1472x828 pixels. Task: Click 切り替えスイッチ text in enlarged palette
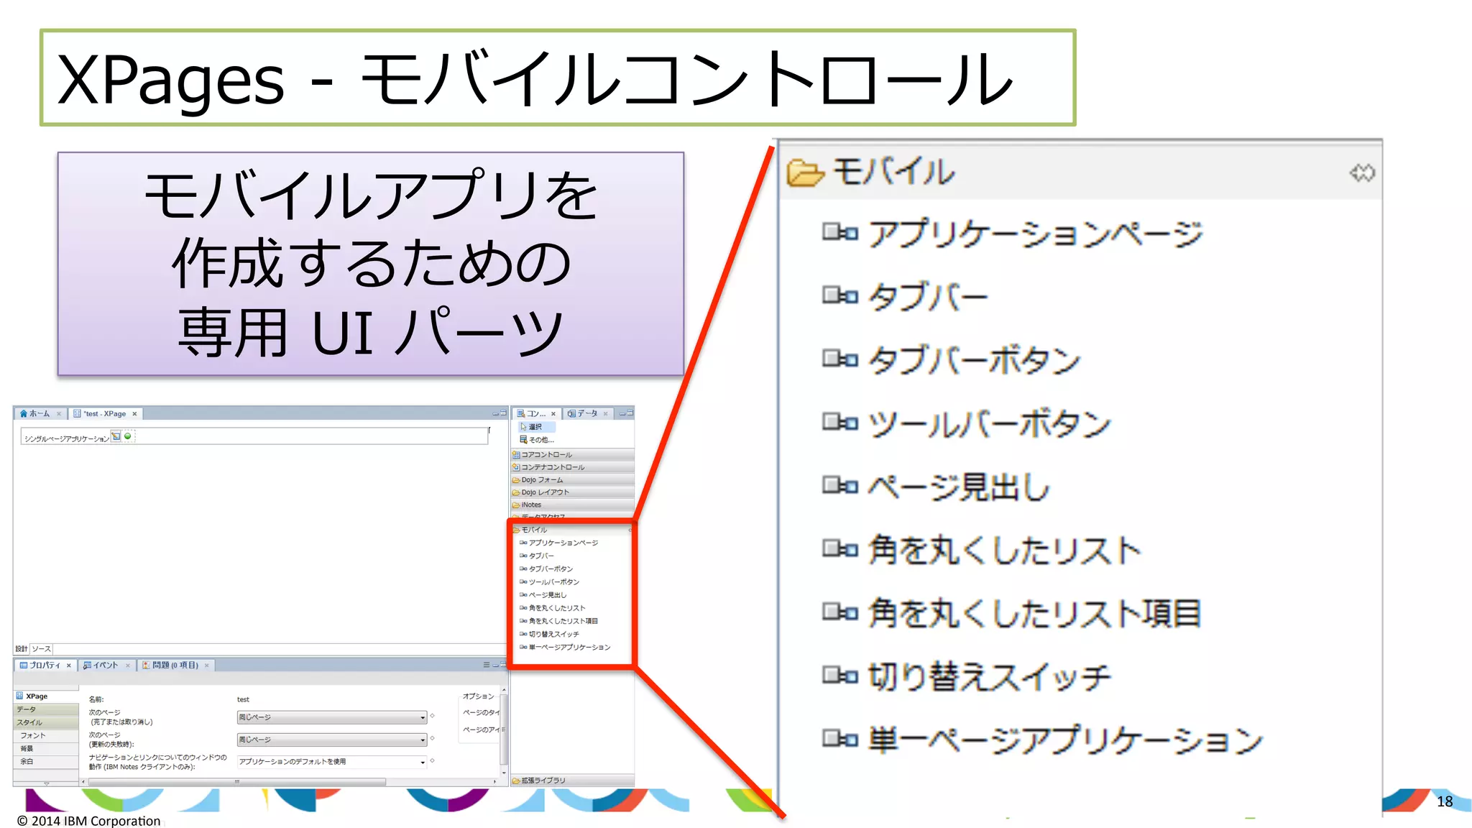coord(989,676)
